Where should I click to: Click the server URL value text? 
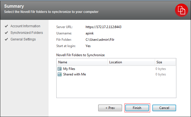click(104, 27)
